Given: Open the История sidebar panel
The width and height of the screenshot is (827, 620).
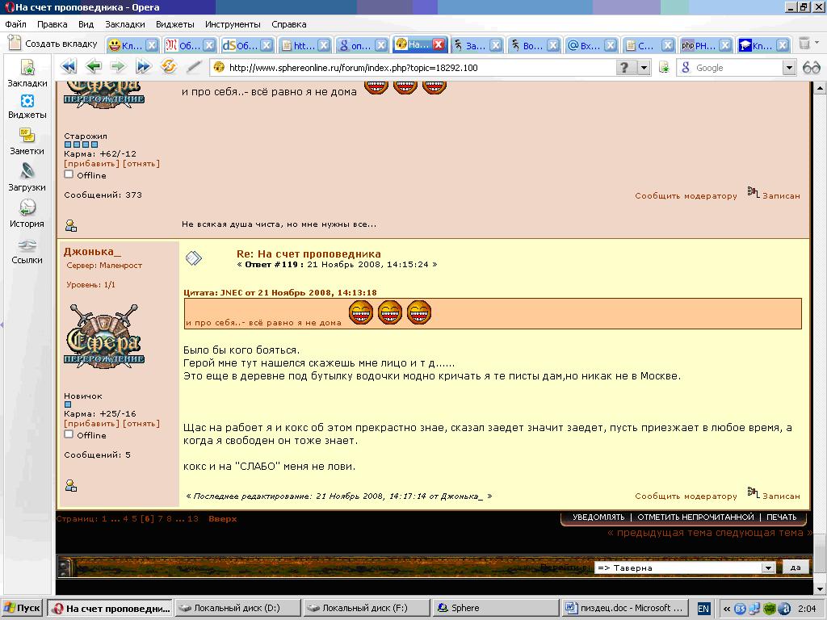Looking at the screenshot, I should click(x=27, y=214).
